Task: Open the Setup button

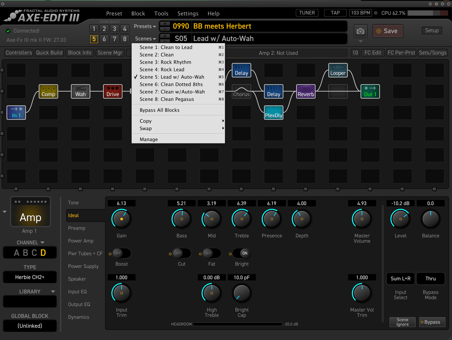Action: 432,30
